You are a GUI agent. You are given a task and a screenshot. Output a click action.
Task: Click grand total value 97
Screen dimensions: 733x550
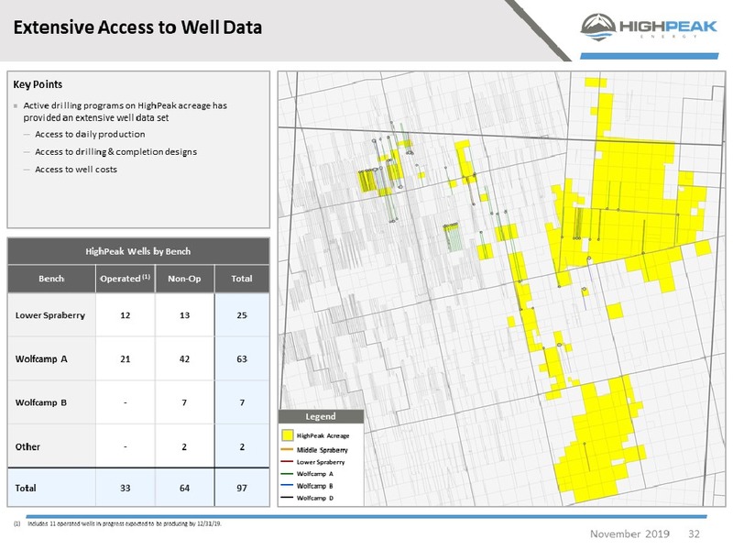tap(242, 489)
